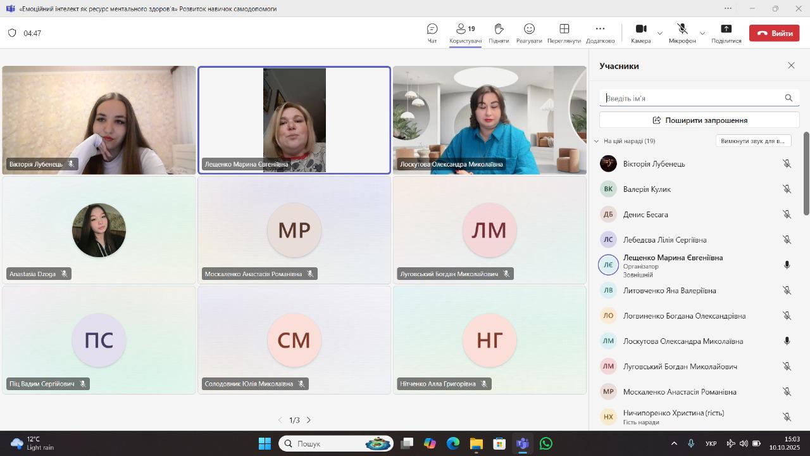This screenshot has height=456, width=810.
Task: Click the Поширити запрошення button
Action: click(x=699, y=120)
